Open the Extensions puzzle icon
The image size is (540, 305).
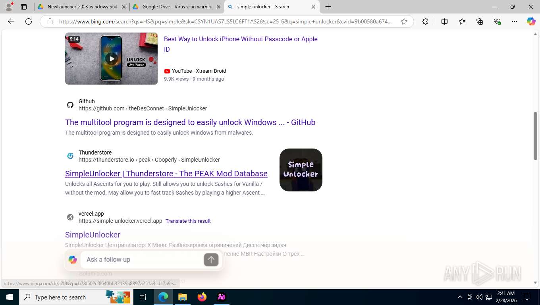[425, 21]
